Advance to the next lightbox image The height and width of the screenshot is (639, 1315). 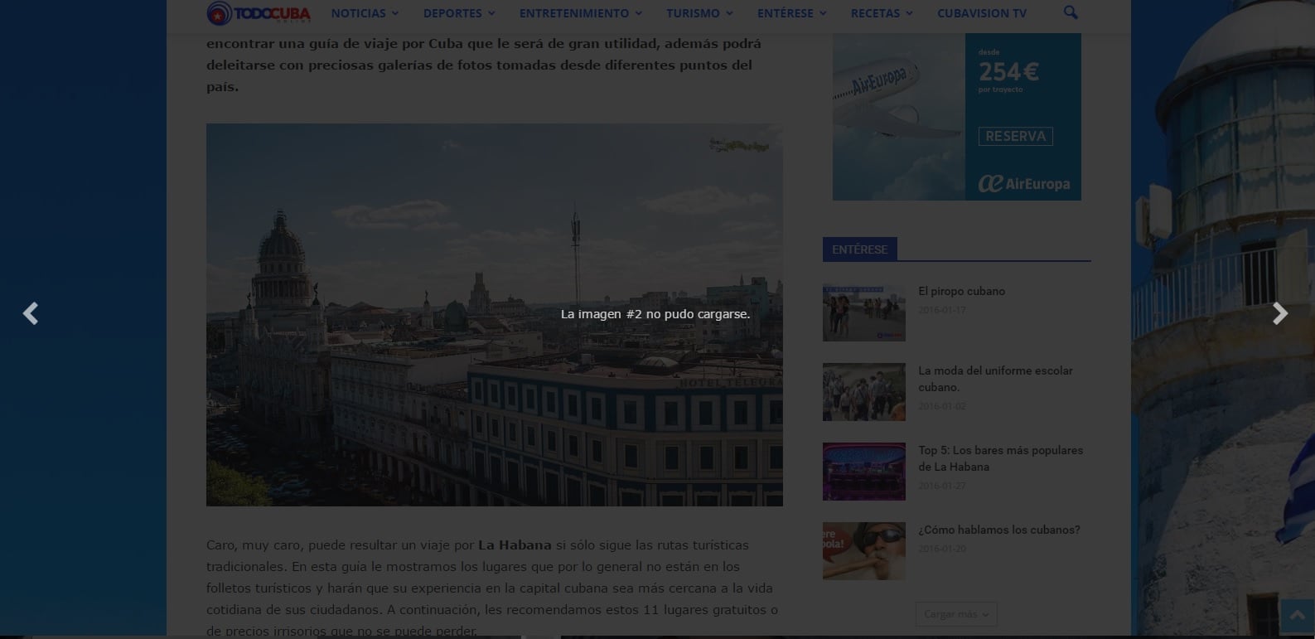[1280, 313]
